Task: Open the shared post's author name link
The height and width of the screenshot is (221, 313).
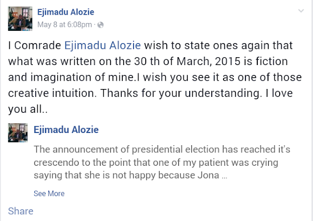Action: pyautogui.click(x=66, y=130)
